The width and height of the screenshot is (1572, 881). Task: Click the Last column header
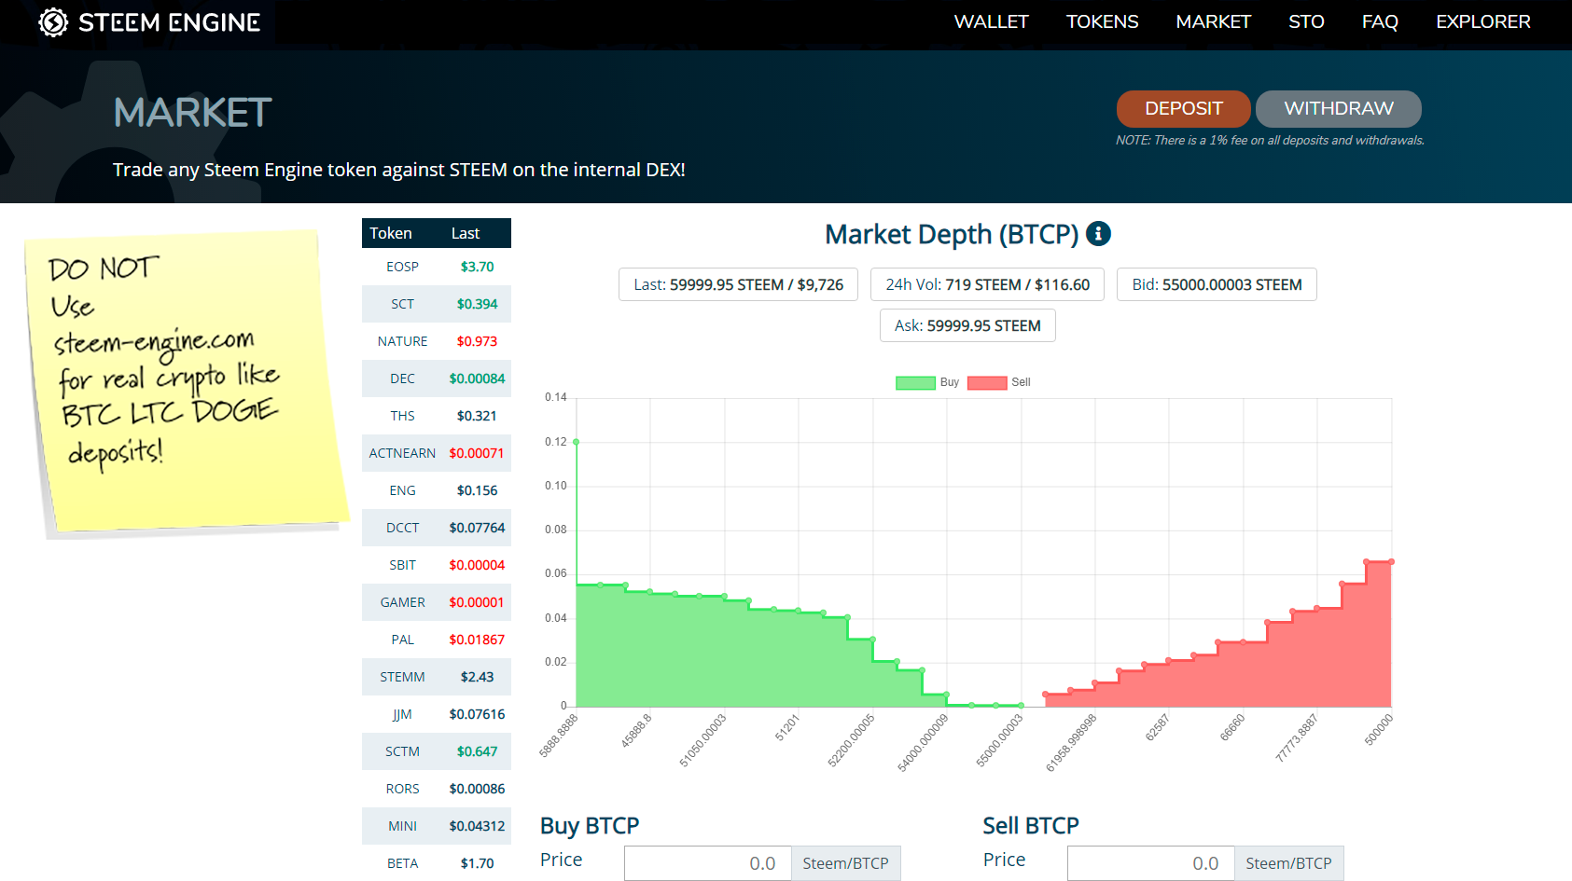[x=466, y=233]
